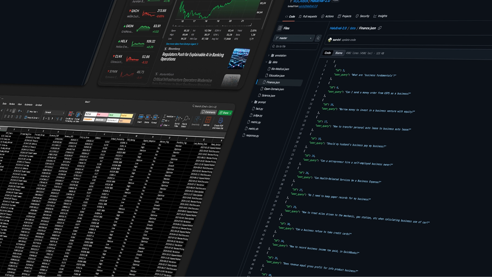492x277 pixels.
Task: Expand the prompt folder
Action: (x=252, y=102)
